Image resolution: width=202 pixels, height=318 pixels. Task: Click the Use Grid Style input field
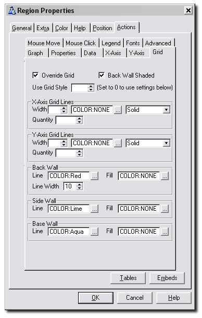click(x=80, y=88)
